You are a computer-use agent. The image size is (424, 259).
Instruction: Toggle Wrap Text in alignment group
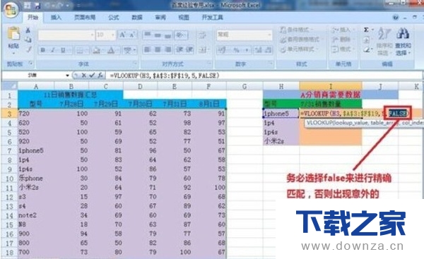pos(202,35)
